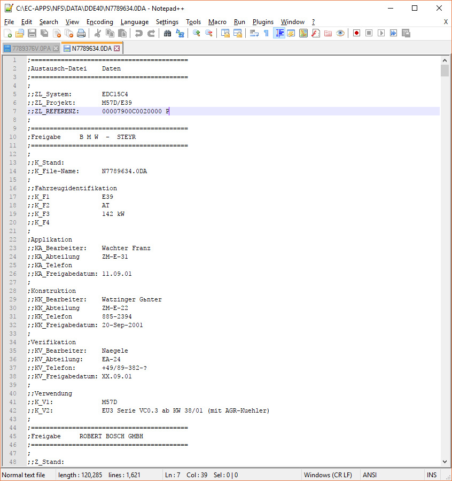This screenshot has width=452, height=481.
Task: Switch to the 7789376V.0PA tab
Action: pos(32,49)
